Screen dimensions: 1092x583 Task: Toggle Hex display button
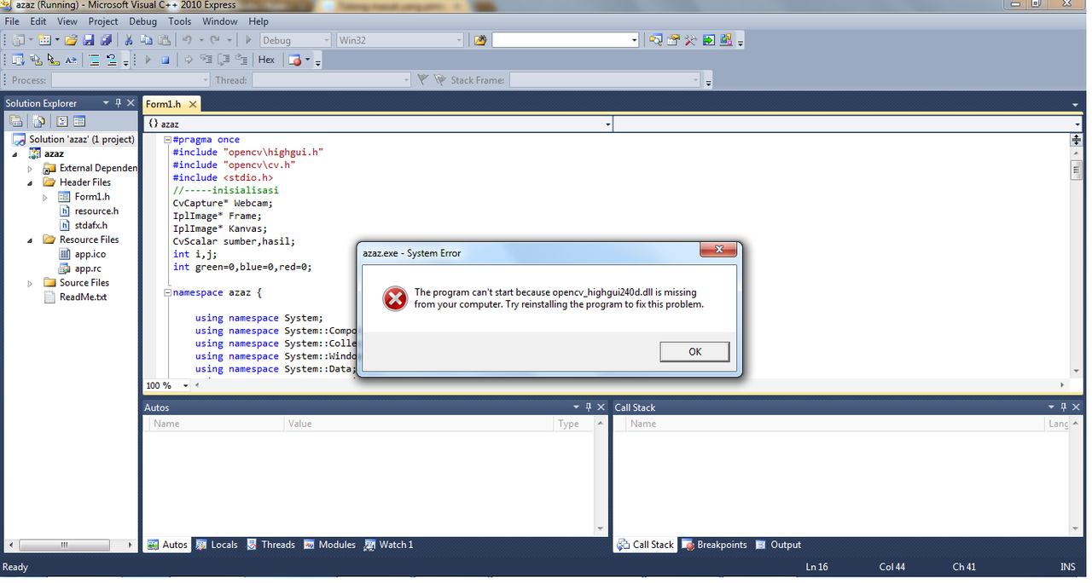(x=266, y=60)
